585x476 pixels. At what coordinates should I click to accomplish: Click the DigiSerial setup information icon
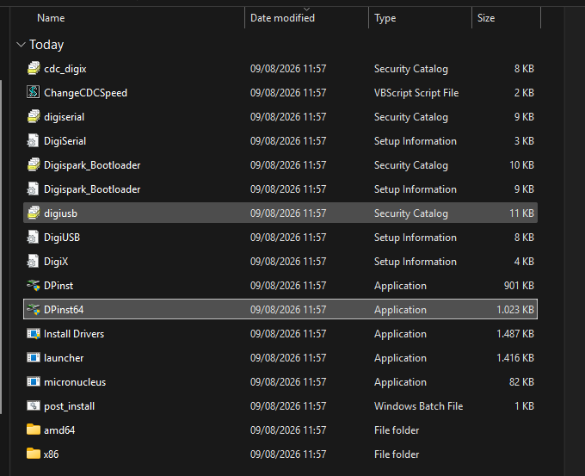34,141
